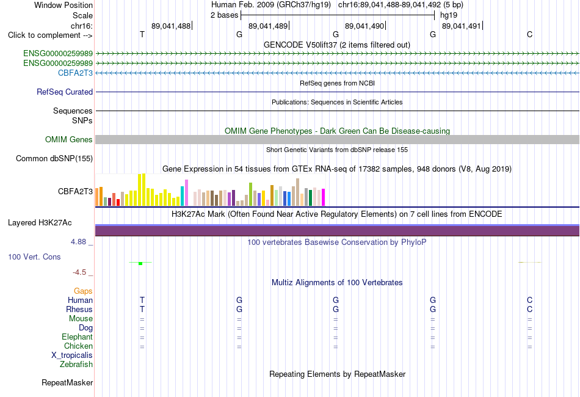Click the Gaps alignment label
Screen dimensions: 580x397
point(83,291)
